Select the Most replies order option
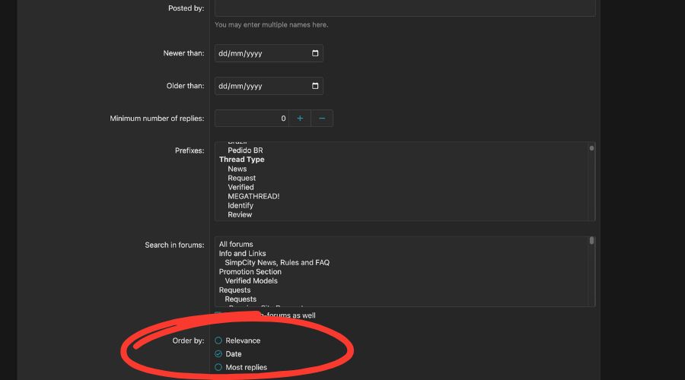The image size is (685, 380). 218,367
